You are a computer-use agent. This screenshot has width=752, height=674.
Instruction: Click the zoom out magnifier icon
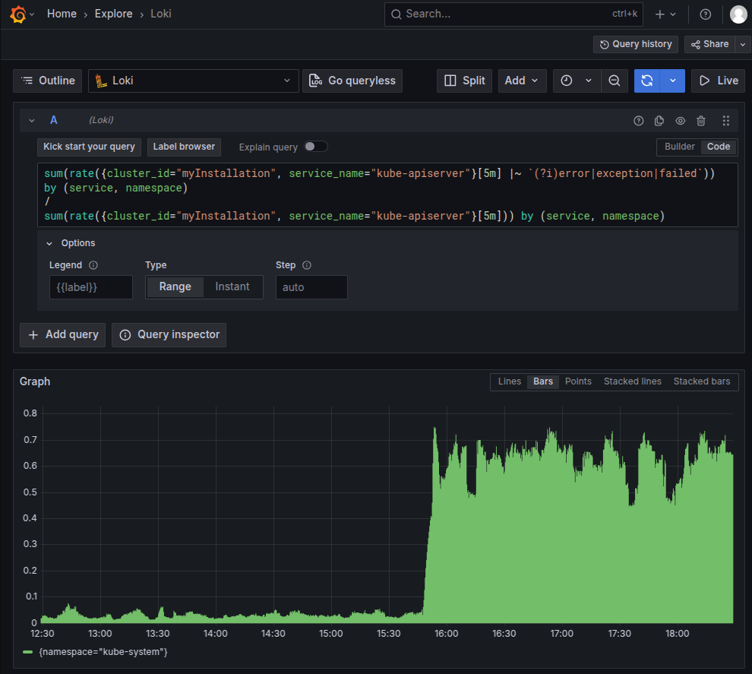click(615, 81)
